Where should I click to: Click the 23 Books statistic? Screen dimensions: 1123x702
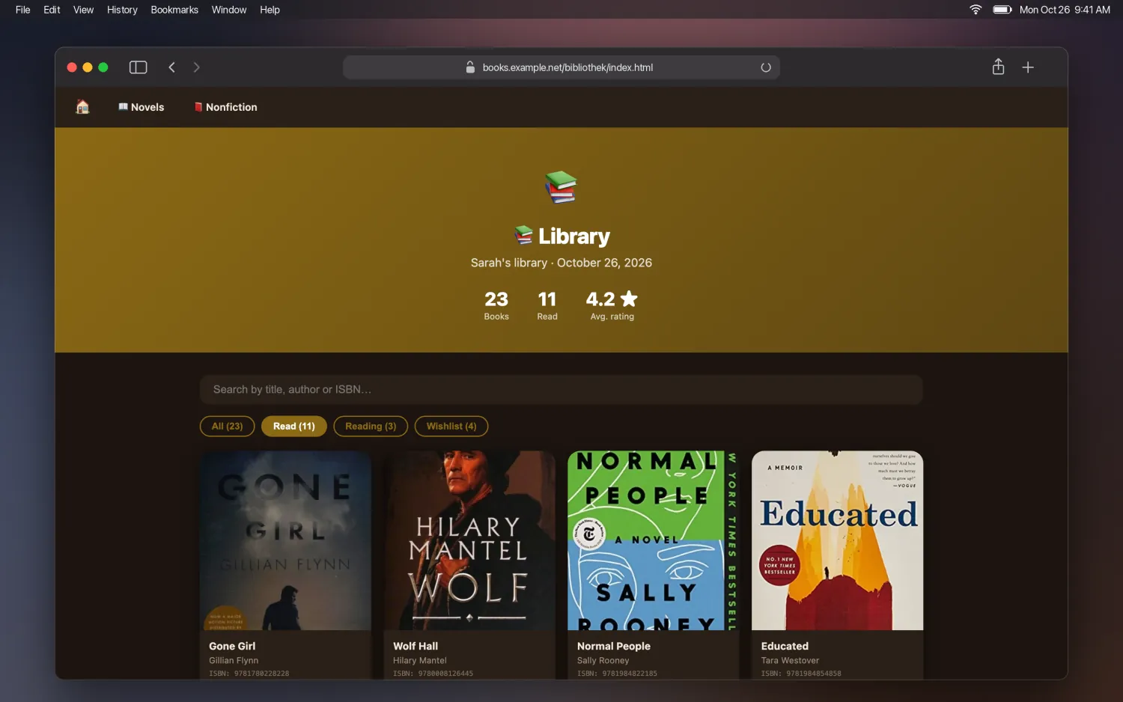coord(496,305)
